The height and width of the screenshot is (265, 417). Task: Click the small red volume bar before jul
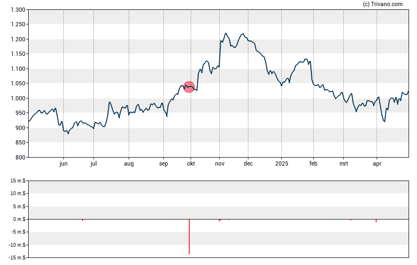[x=83, y=220]
